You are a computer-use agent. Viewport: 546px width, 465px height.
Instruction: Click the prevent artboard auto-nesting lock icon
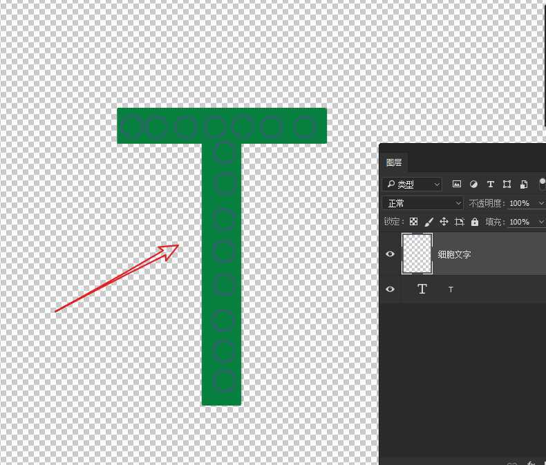point(460,222)
